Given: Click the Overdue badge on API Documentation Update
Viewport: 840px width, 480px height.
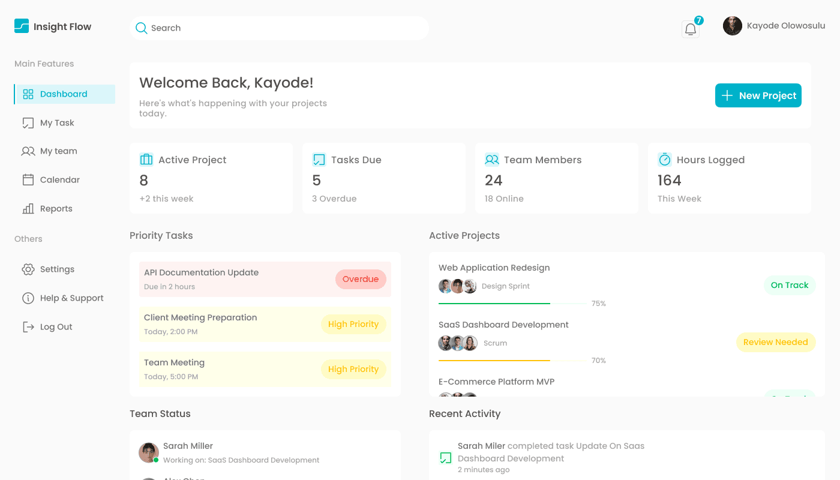Looking at the screenshot, I should (x=361, y=279).
